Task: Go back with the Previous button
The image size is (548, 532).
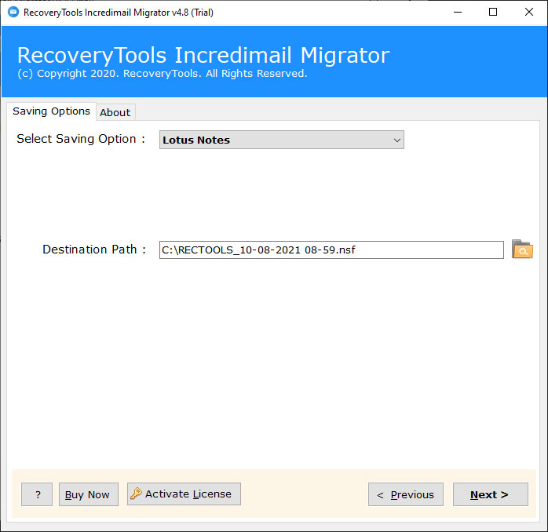Action: pos(406,494)
